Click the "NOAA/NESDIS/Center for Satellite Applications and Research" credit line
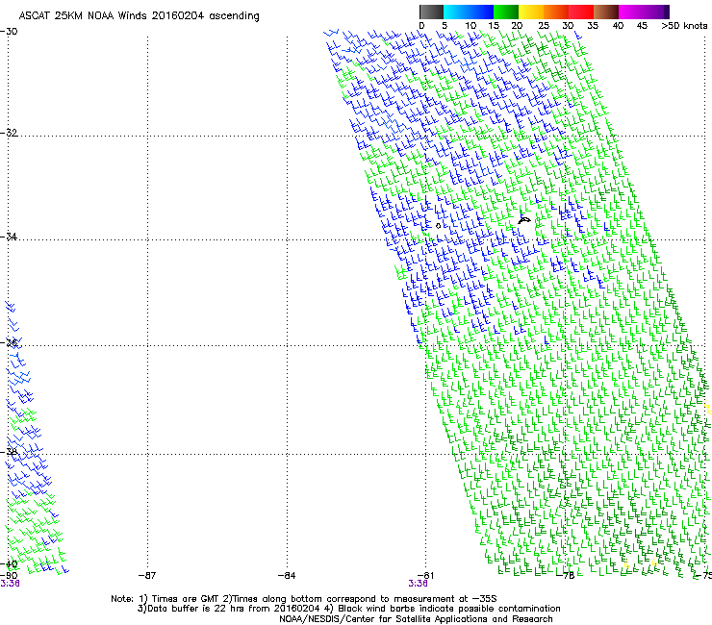This screenshot has height=625, width=712. [416, 619]
